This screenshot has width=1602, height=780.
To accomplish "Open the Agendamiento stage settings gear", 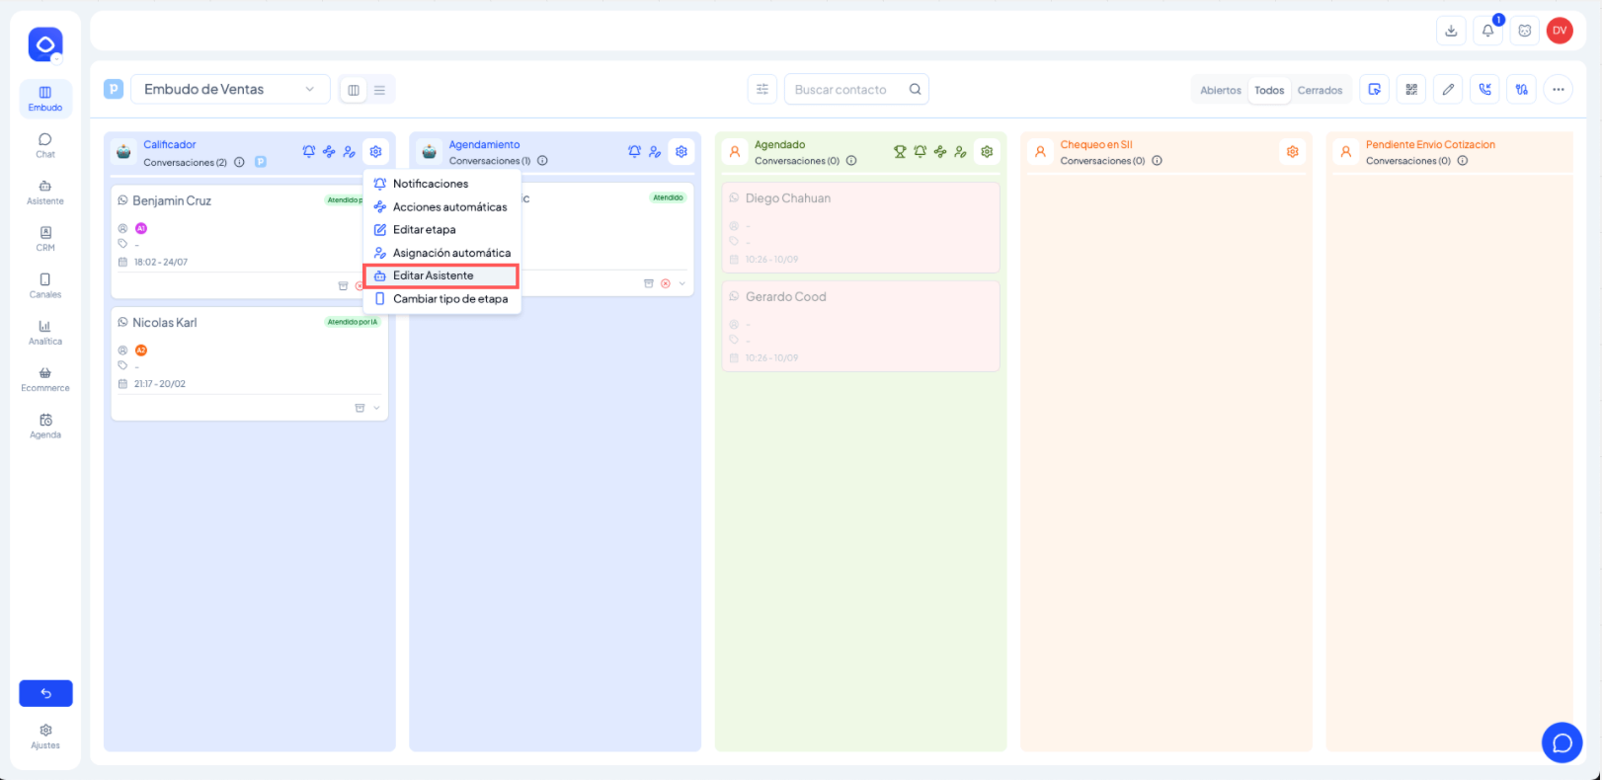I will 681,152.
